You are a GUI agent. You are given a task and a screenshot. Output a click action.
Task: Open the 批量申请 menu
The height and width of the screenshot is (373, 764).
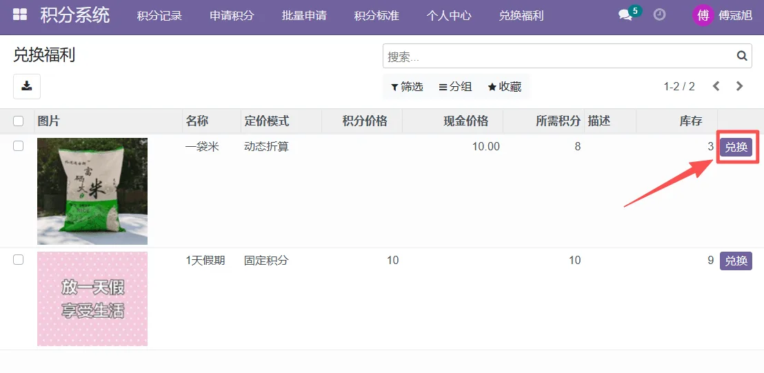(304, 16)
